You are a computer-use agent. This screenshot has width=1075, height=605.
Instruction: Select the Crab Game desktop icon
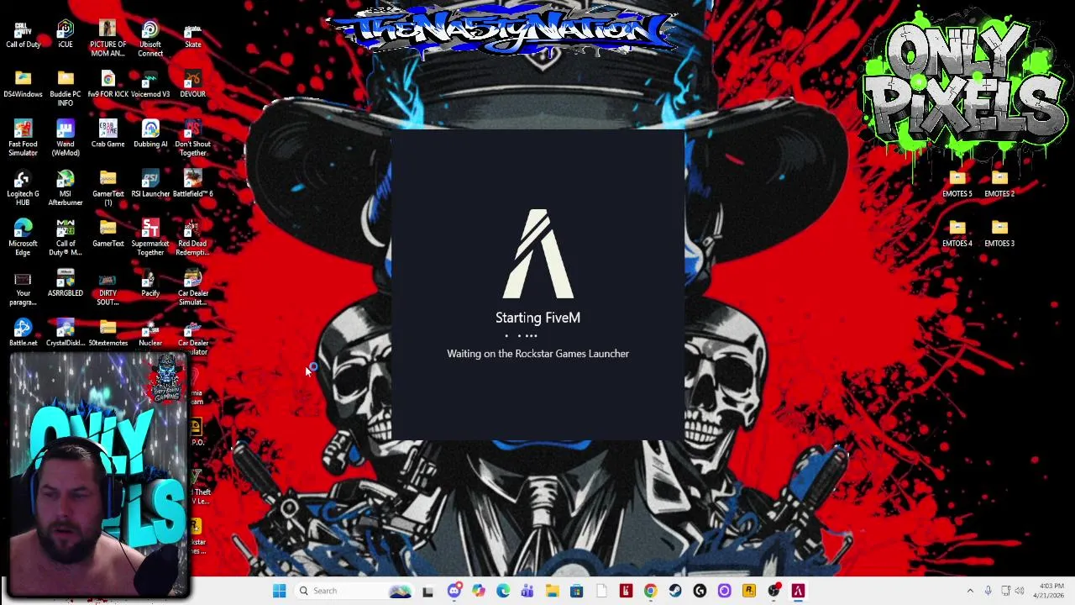coord(108,134)
